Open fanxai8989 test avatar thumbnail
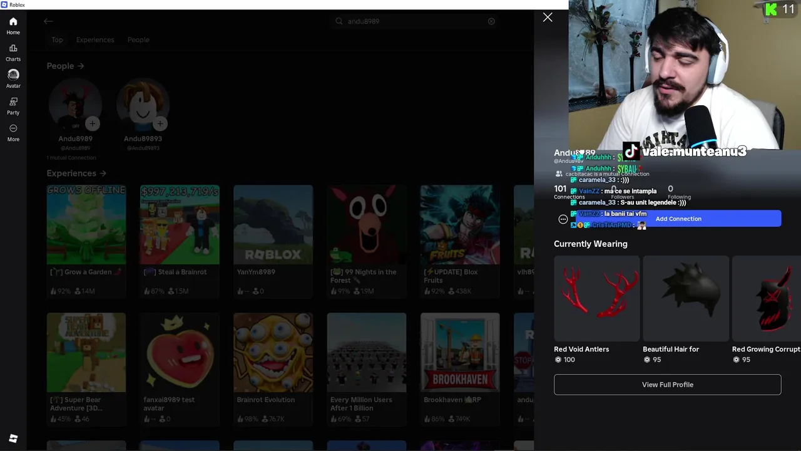 pos(180,353)
